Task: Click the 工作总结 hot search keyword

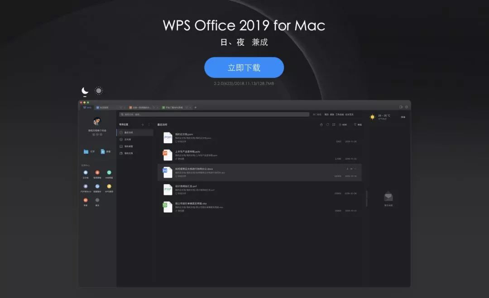Action: click(340, 114)
